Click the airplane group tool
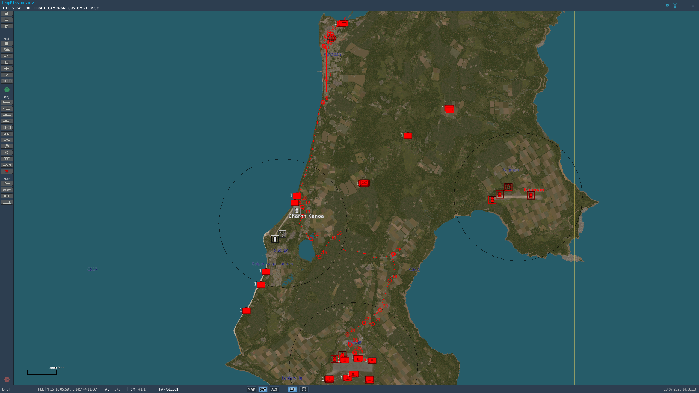Image resolution: width=699 pixels, height=393 pixels. (7, 102)
